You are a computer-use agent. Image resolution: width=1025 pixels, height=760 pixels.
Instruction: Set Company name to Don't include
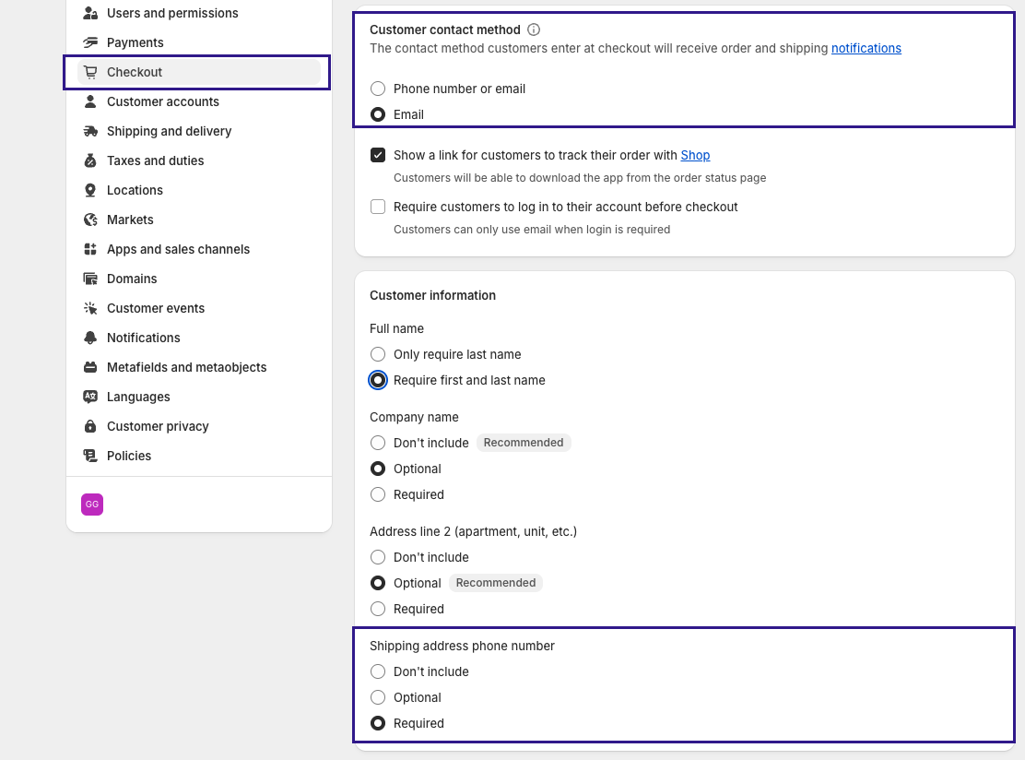(x=378, y=443)
